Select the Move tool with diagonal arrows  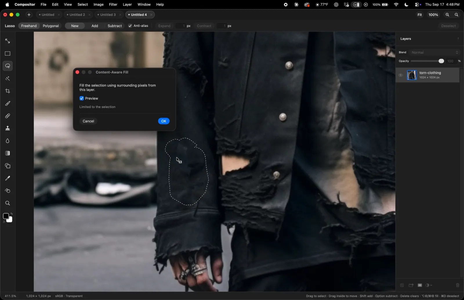pos(8,41)
